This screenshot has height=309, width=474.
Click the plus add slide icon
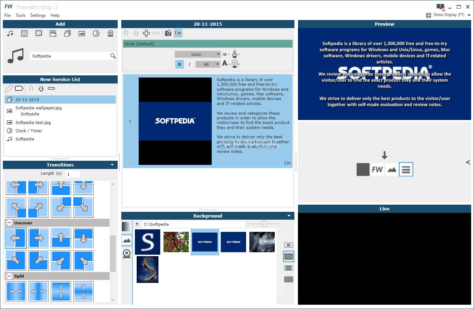pyautogui.click(x=146, y=33)
